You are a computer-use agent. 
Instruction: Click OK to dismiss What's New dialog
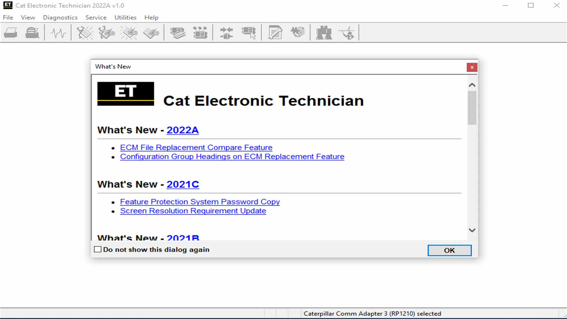[x=449, y=250]
